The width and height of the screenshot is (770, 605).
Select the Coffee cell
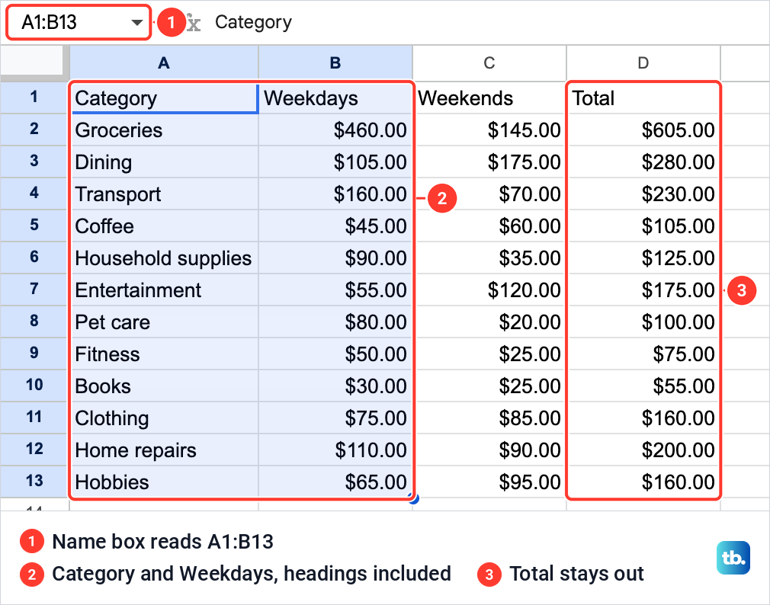(164, 226)
